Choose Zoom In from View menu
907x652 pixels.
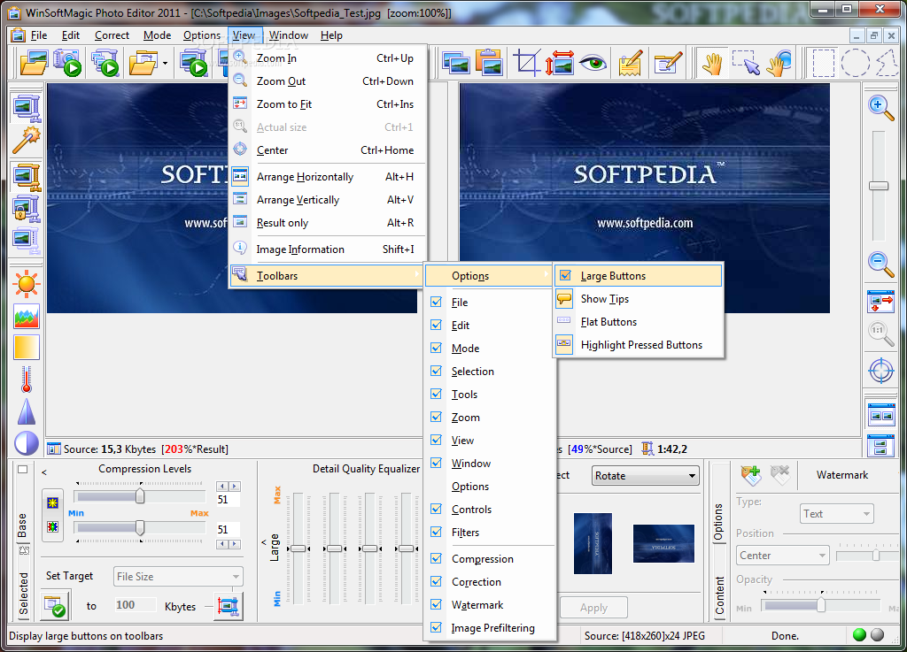tap(327, 58)
